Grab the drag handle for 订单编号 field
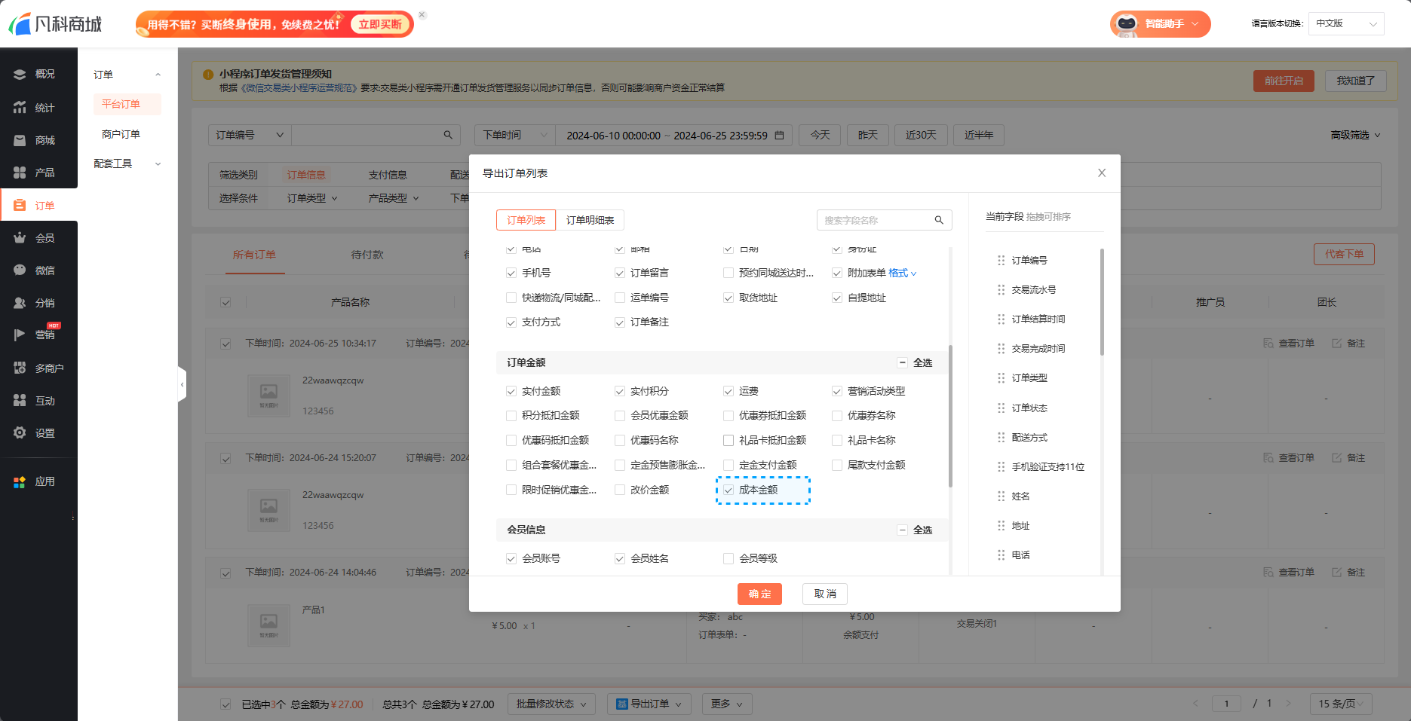The width and height of the screenshot is (1411, 721). click(1002, 260)
